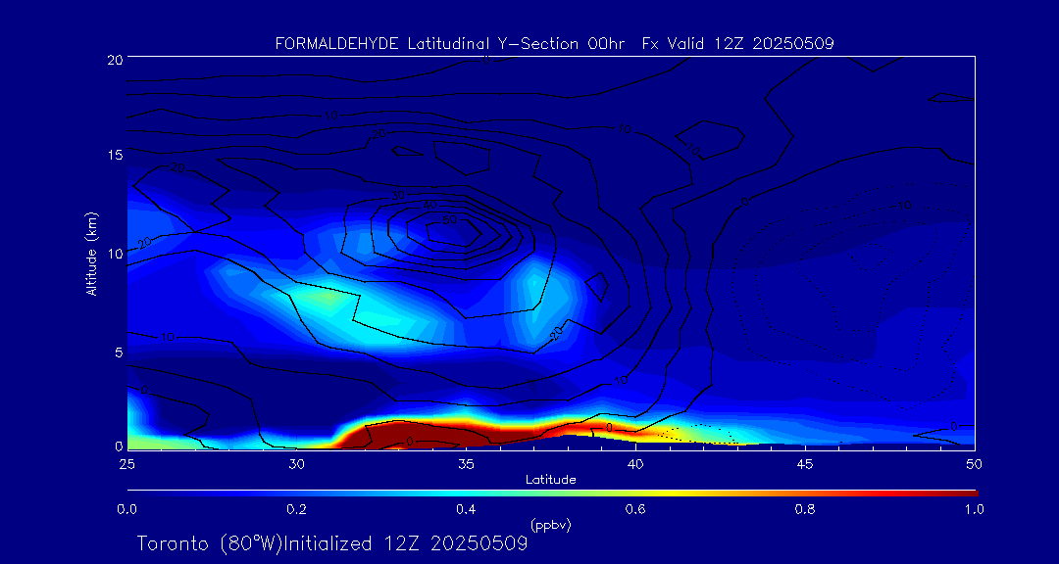Click the latitude axis tick label 50

click(974, 464)
